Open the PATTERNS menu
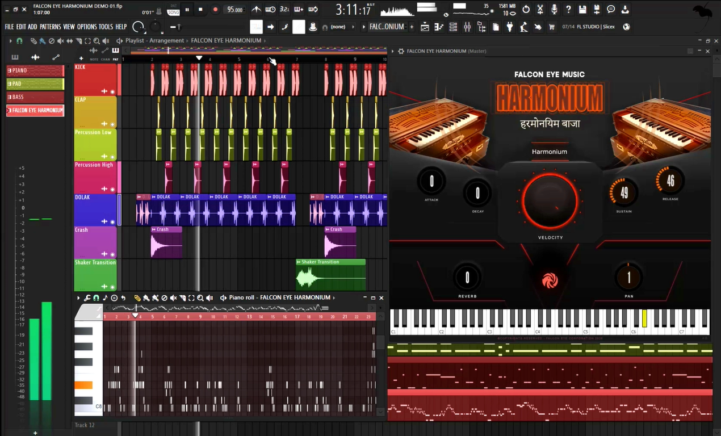The image size is (721, 436). coord(50,27)
